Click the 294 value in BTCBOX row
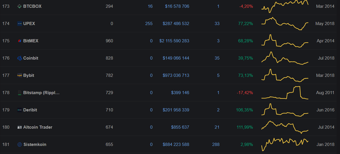 [x=109, y=6]
